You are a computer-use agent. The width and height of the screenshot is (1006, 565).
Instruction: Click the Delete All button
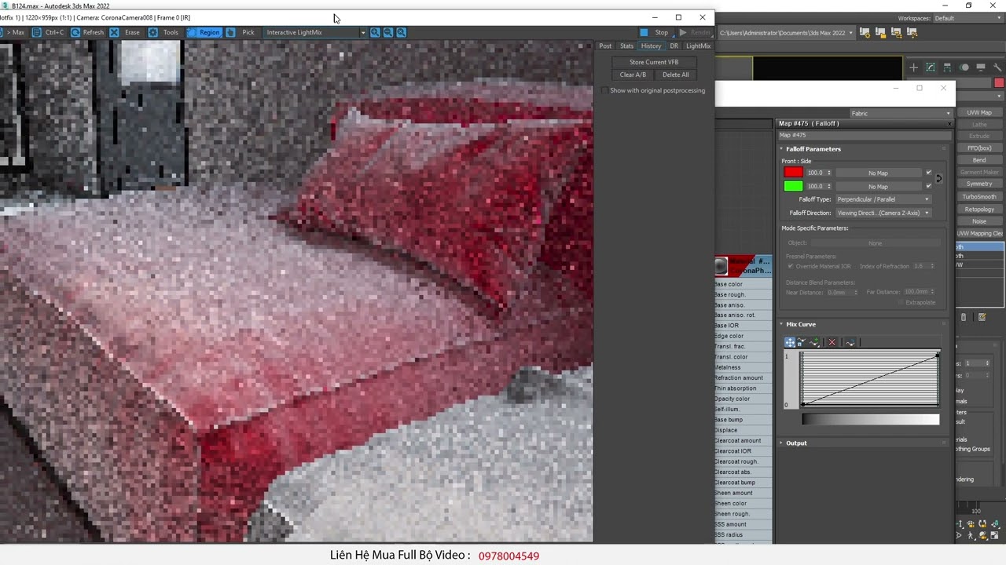(x=675, y=75)
